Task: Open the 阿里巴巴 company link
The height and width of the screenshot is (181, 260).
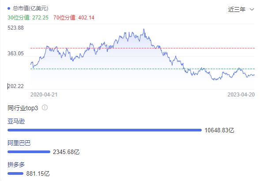Action: coord(19,143)
